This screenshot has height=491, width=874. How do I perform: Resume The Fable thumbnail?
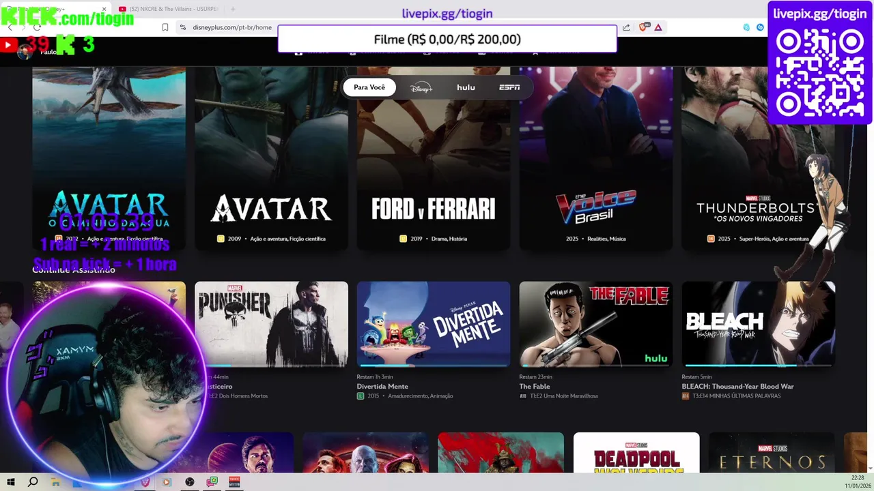(596, 325)
